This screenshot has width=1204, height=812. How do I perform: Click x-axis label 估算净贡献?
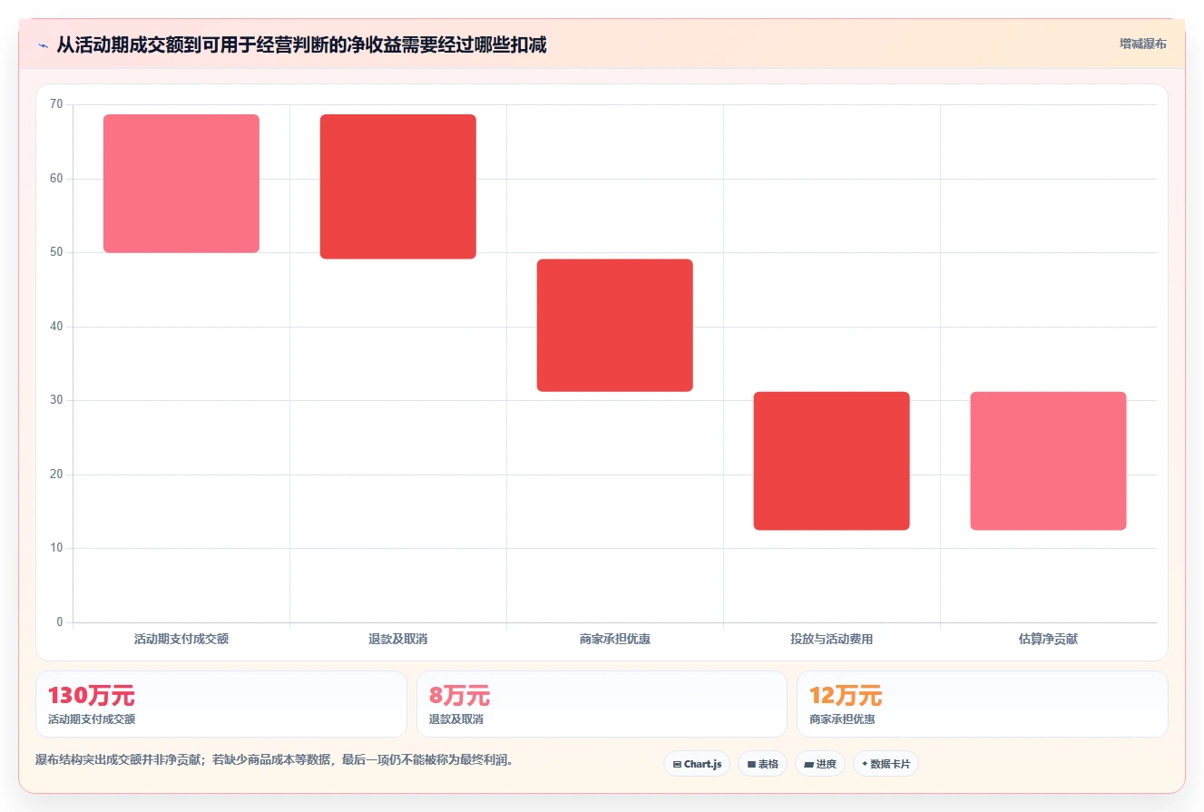click(x=1049, y=639)
